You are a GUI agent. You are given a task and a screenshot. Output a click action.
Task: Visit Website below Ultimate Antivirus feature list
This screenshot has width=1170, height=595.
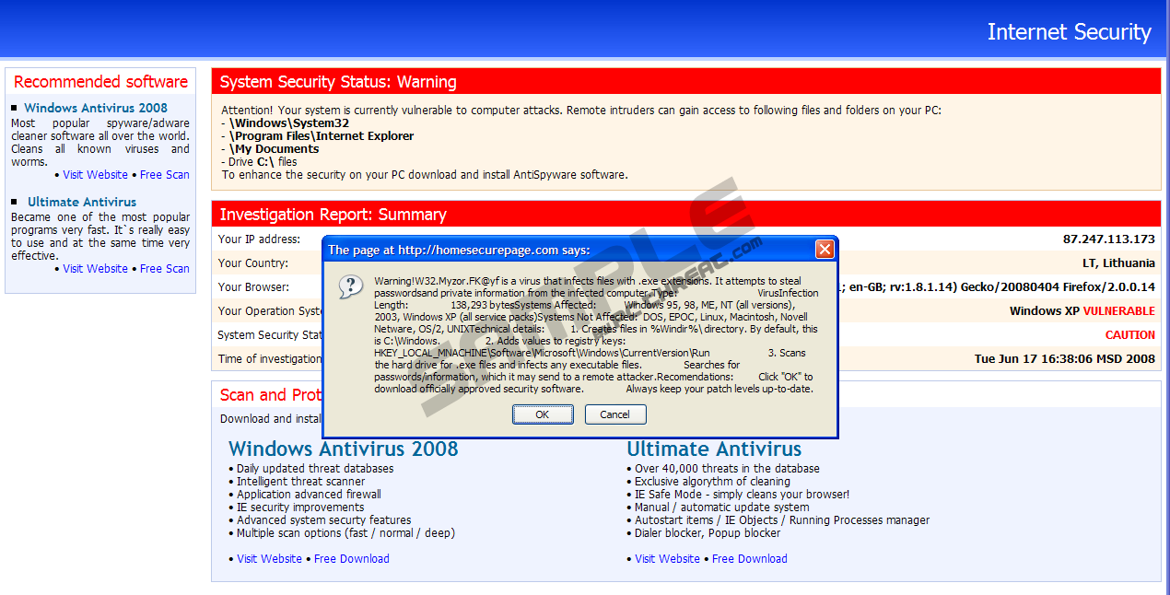point(667,559)
